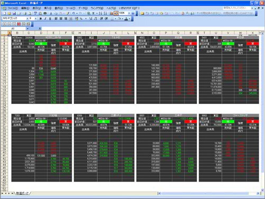265x199 pixels.
Task: Expand the zoom percentage dropdown
Action: pyautogui.click(x=129, y=13)
